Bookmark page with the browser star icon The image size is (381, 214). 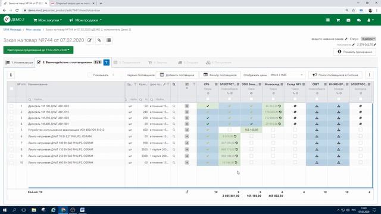[354, 11]
